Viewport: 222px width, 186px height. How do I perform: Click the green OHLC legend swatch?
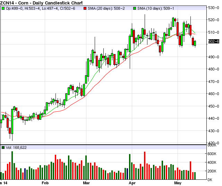pyautogui.click(x=3, y=8)
